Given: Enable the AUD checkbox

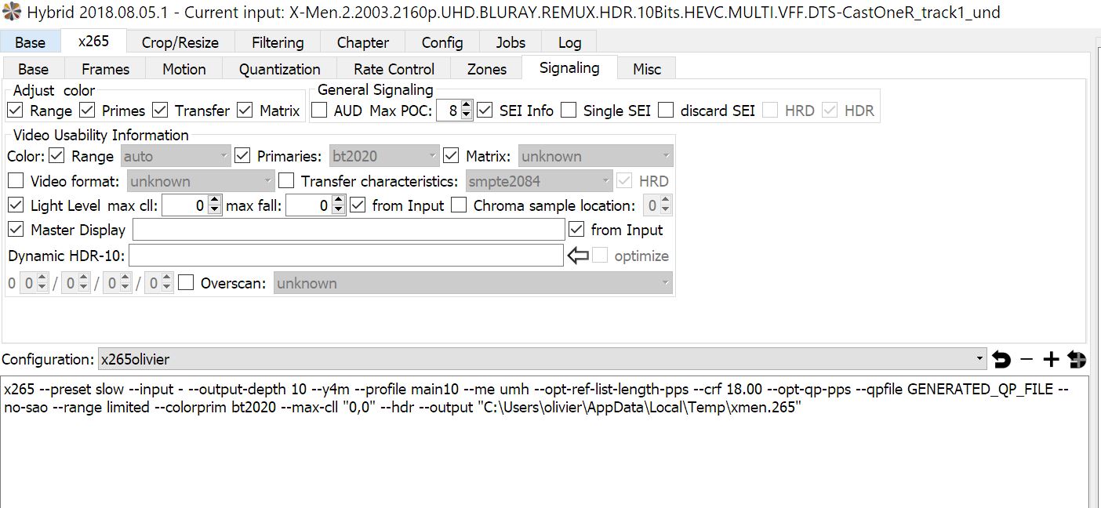Looking at the screenshot, I should [x=320, y=111].
